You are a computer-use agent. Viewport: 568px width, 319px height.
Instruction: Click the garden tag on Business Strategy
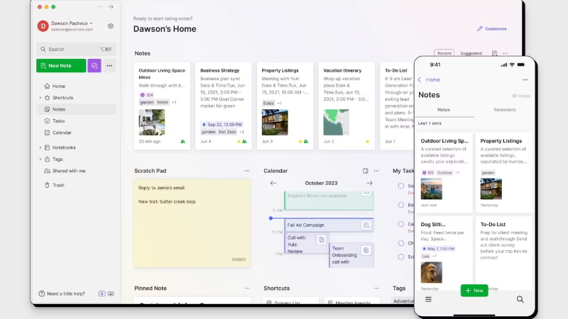pyautogui.click(x=208, y=132)
